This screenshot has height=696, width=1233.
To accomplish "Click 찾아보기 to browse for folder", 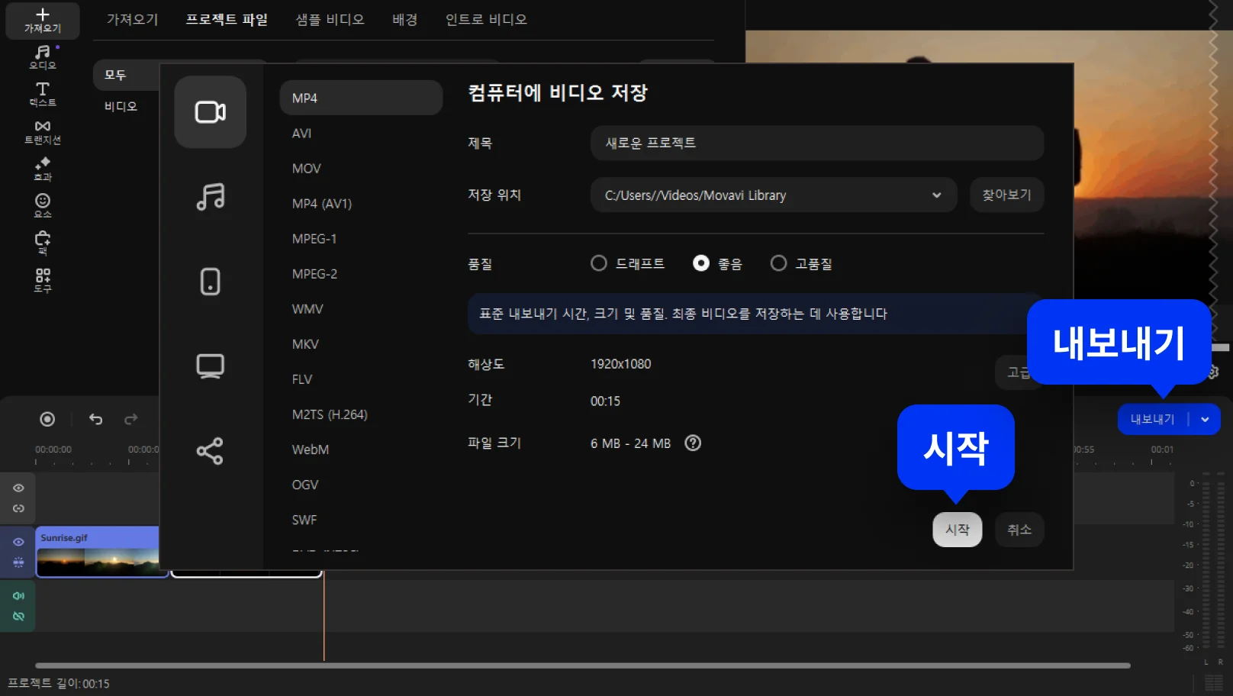I will click(x=1006, y=195).
